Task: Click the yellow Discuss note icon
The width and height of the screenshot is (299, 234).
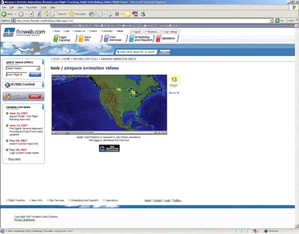Action: [x=127, y=14]
